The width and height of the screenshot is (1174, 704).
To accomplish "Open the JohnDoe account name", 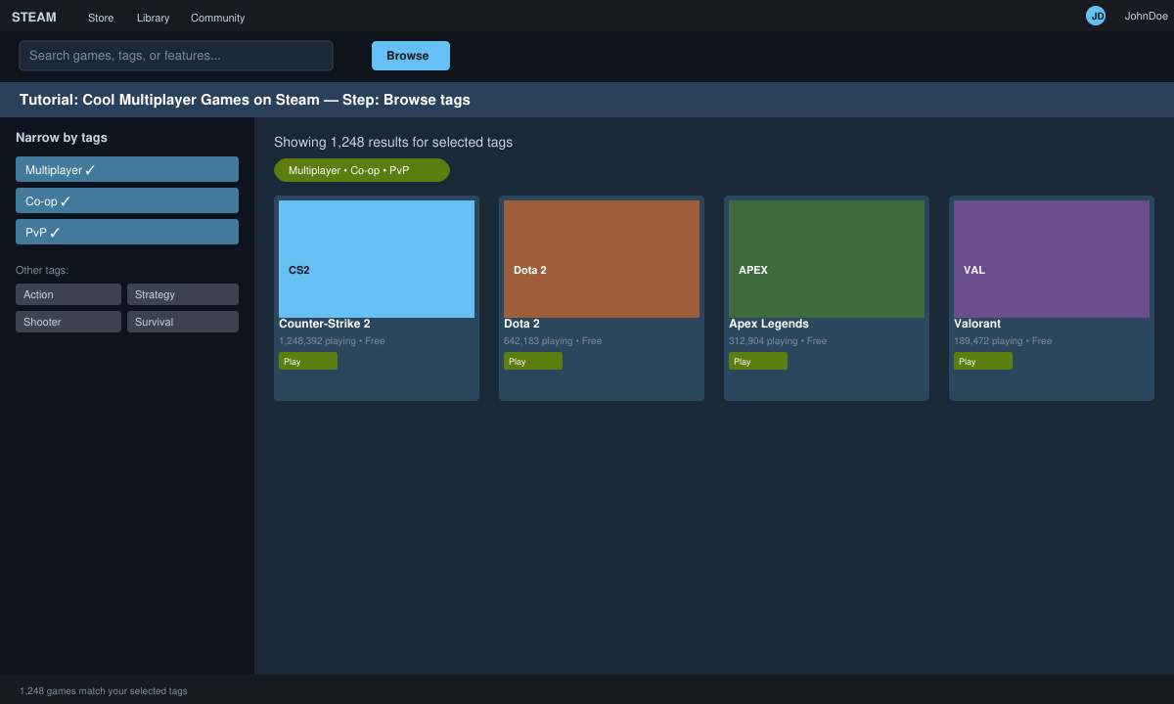I will pyautogui.click(x=1146, y=16).
